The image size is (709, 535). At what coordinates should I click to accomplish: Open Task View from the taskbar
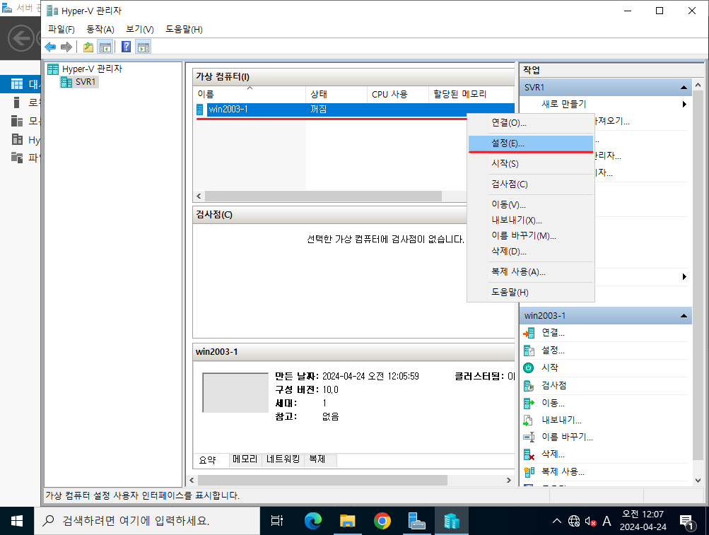(276, 521)
